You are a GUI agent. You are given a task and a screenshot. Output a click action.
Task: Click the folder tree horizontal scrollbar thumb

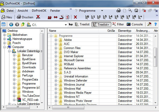pos(18,107)
